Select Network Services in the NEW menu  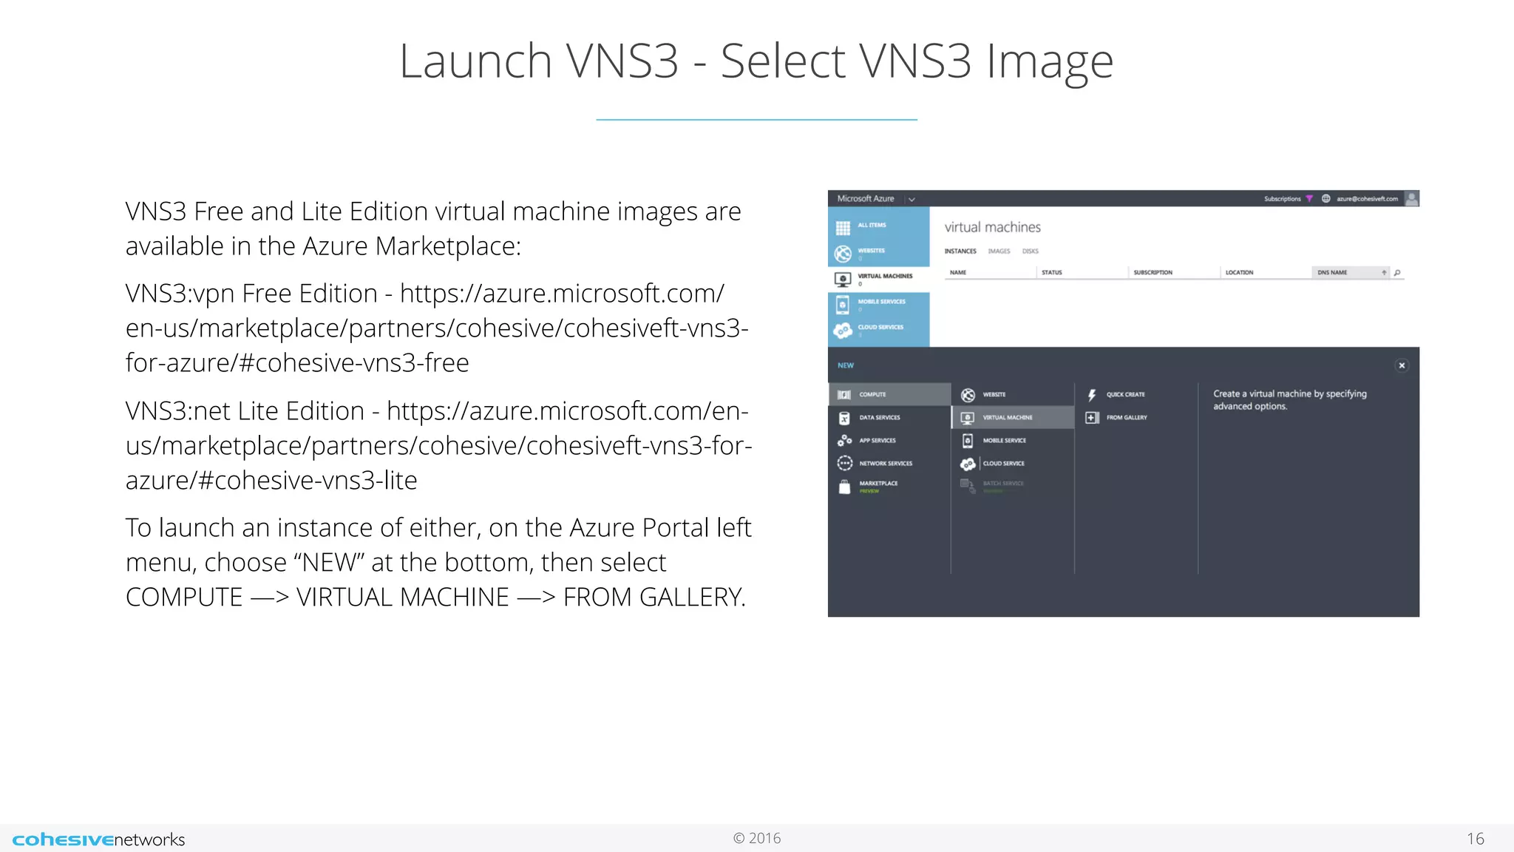[x=889, y=464]
